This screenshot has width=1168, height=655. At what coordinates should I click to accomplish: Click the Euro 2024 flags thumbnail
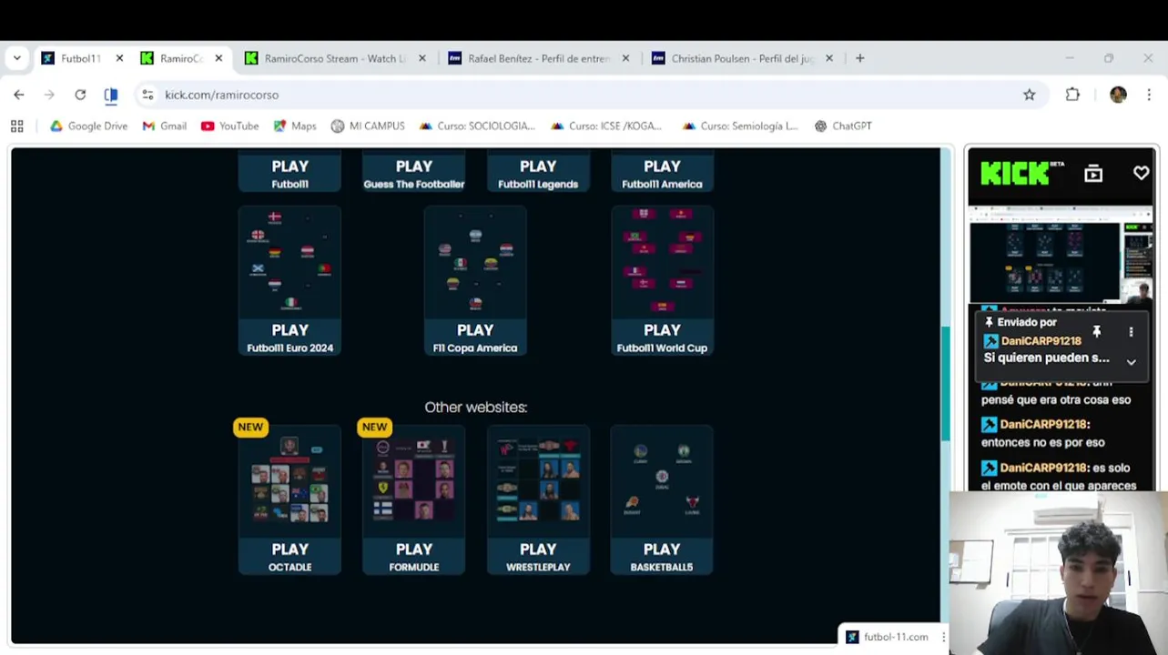pyautogui.click(x=289, y=263)
